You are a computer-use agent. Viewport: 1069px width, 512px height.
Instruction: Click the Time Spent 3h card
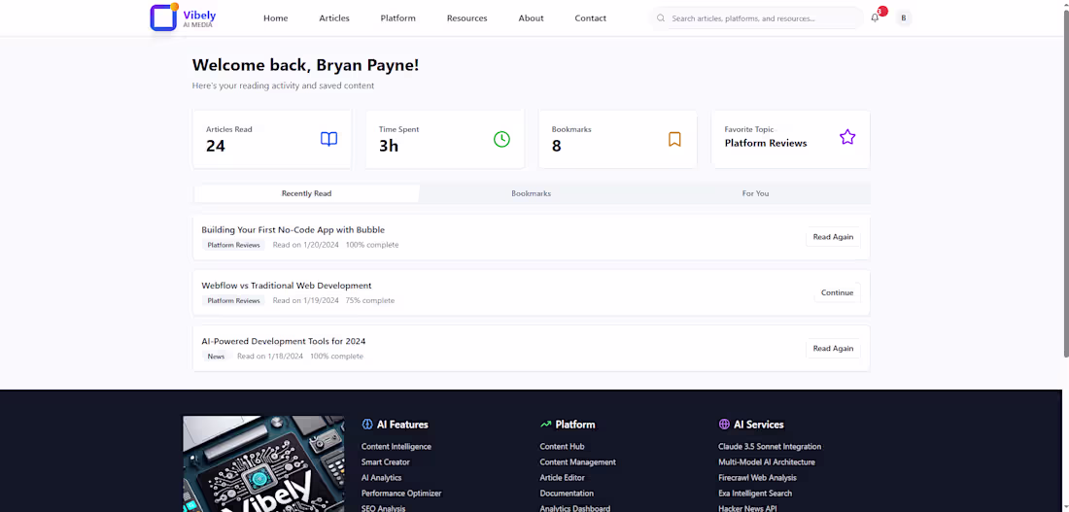pyautogui.click(x=445, y=139)
